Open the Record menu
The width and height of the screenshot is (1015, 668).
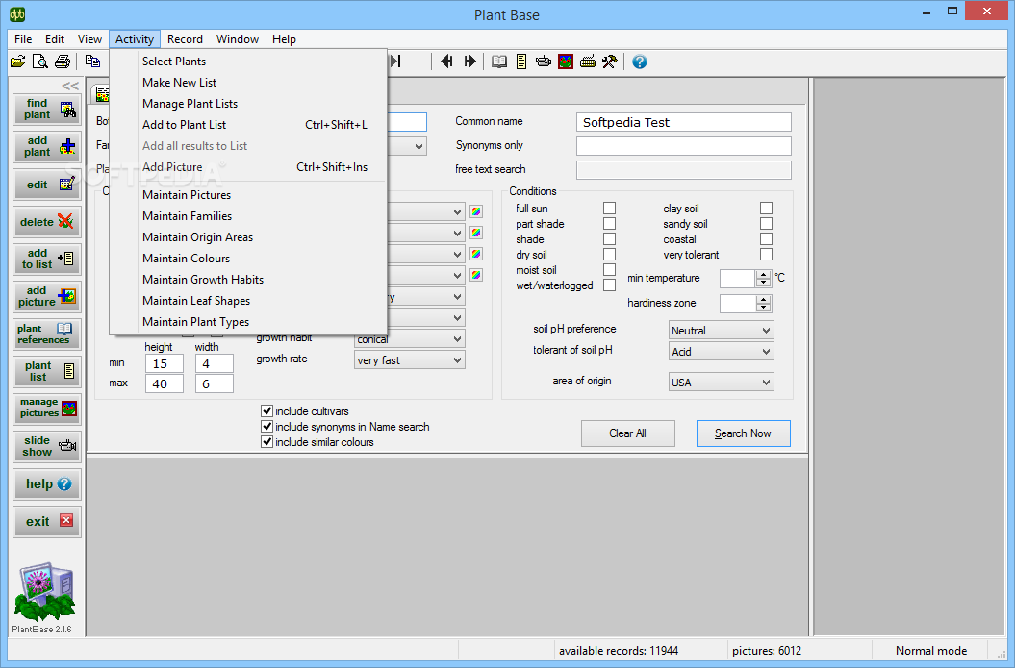tap(185, 39)
